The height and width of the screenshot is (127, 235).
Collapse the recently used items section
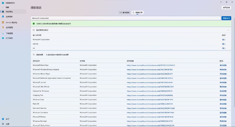click(x=228, y=30)
